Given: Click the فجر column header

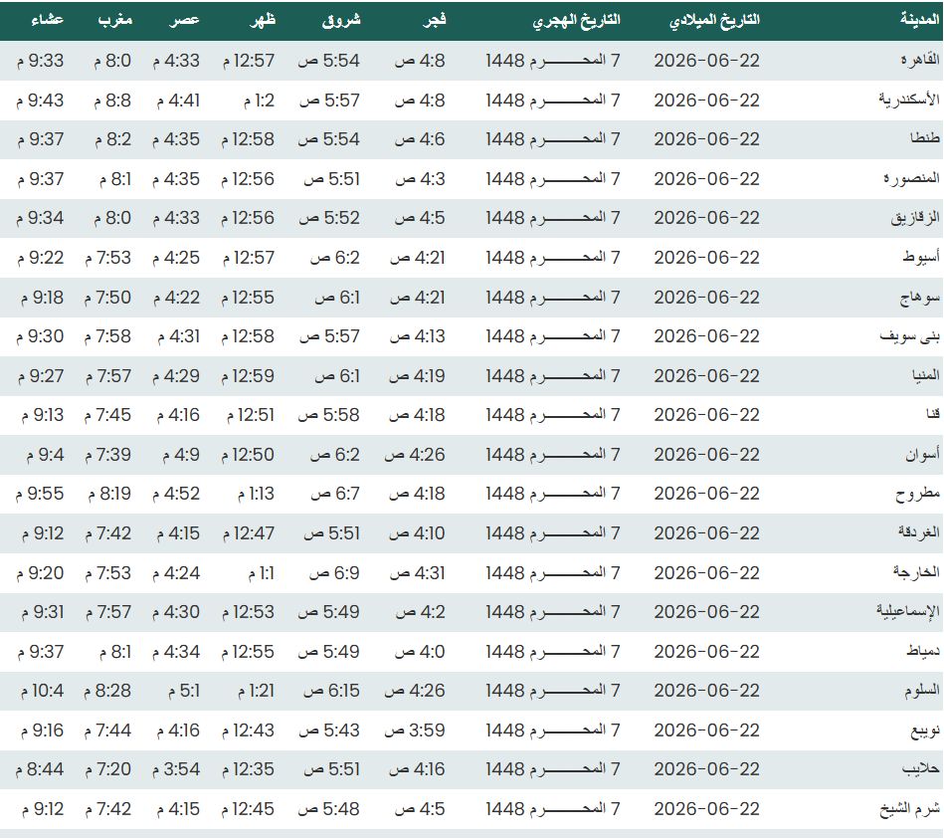Looking at the screenshot, I should (434, 20).
